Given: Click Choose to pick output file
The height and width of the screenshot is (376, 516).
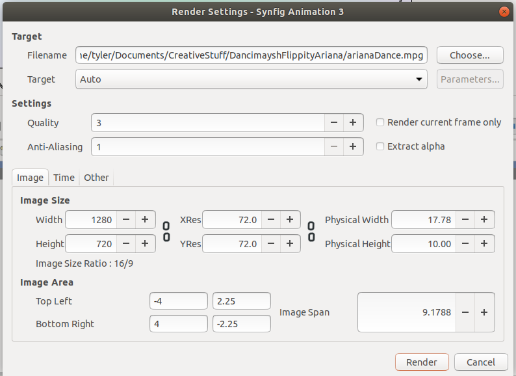Looking at the screenshot, I should [470, 55].
